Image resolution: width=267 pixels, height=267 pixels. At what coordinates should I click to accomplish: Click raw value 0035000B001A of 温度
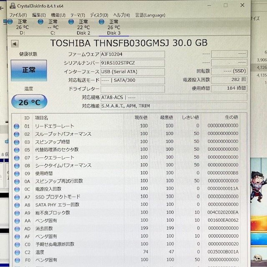coord(223,252)
